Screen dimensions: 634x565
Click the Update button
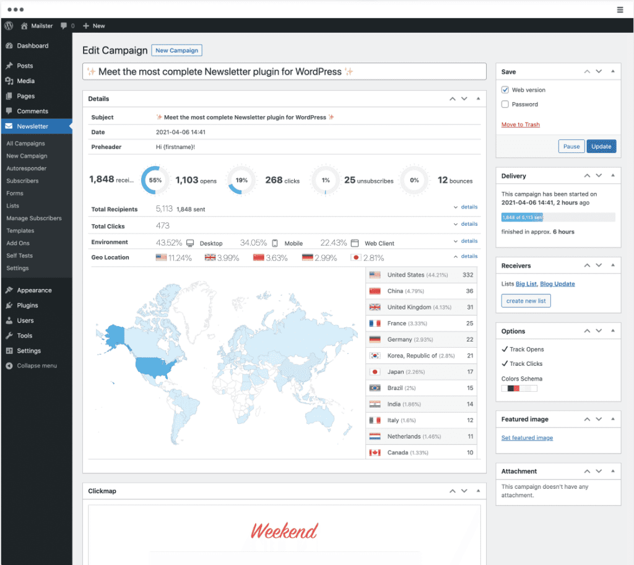[x=601, y=146]
